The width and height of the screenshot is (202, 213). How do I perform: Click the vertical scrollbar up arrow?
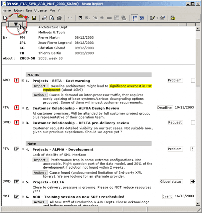[x=198, y=29]
